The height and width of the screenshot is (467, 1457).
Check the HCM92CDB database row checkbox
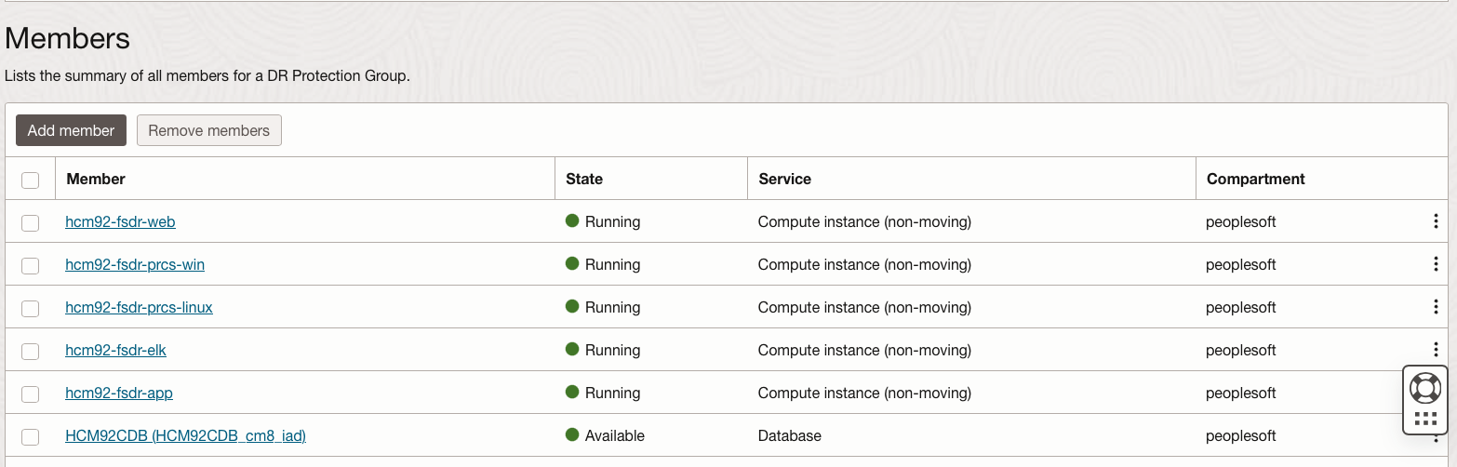31,436
